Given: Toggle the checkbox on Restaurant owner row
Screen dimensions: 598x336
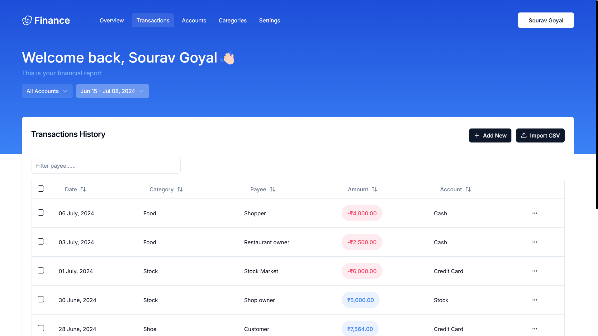Looking at the screenshot, I should pyautogui.click(x=41, y=242).
